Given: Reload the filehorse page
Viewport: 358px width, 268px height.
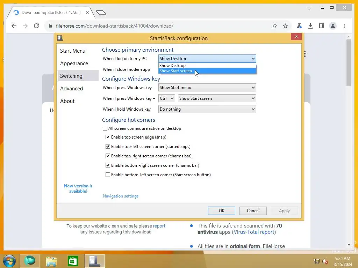Looking at the screenshot, I should (36, 26).
